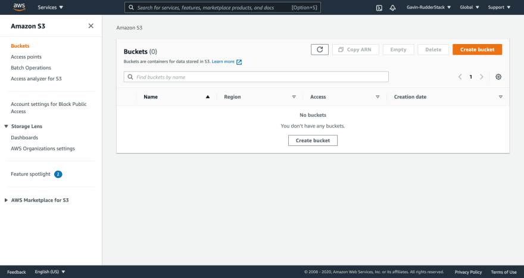Open the table preferences gear icon

point(498,77)
